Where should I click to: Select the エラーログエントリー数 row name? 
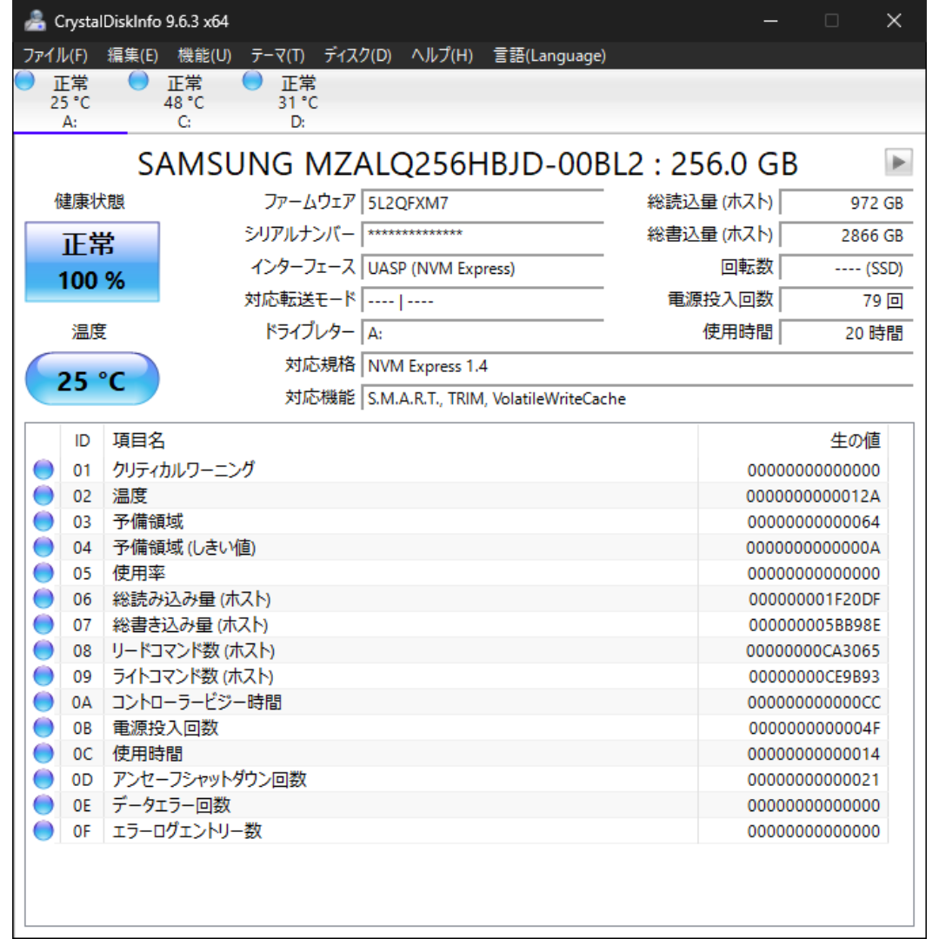(x=187, y=830)
